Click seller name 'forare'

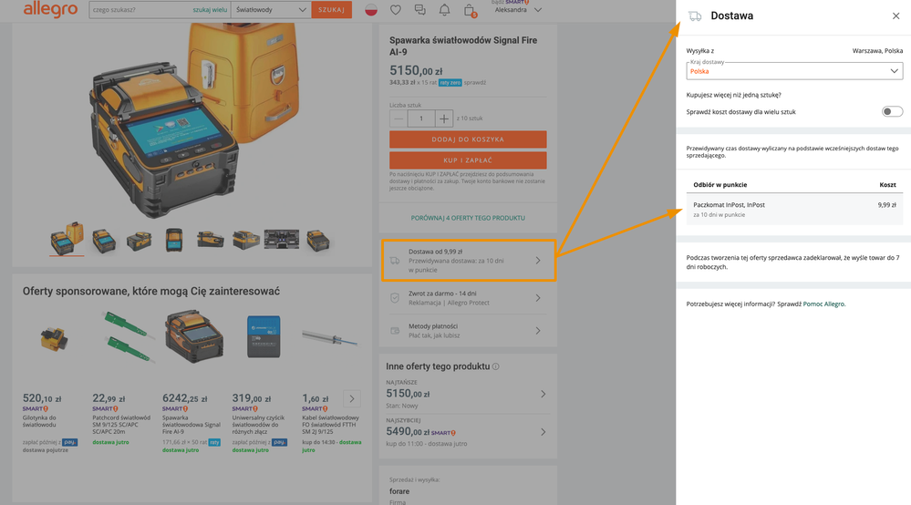coord(399,491)
